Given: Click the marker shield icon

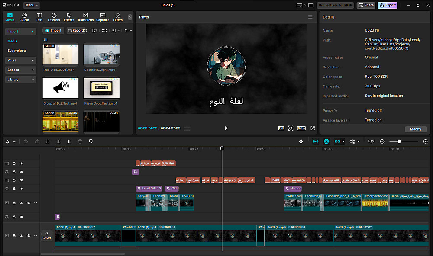Looking at the screenshot, I should 90,141.
